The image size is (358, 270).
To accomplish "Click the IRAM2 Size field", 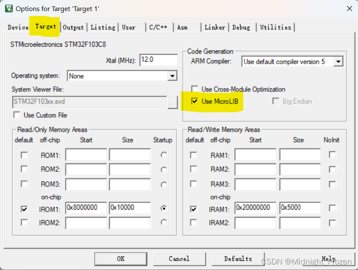I will [x=300, y=223].
